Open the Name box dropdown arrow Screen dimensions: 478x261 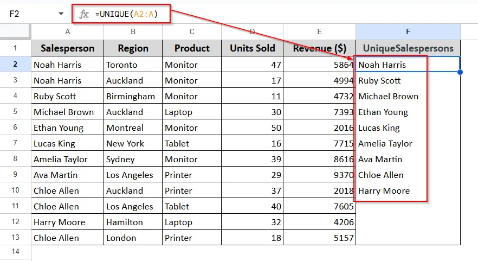point(61,14)
